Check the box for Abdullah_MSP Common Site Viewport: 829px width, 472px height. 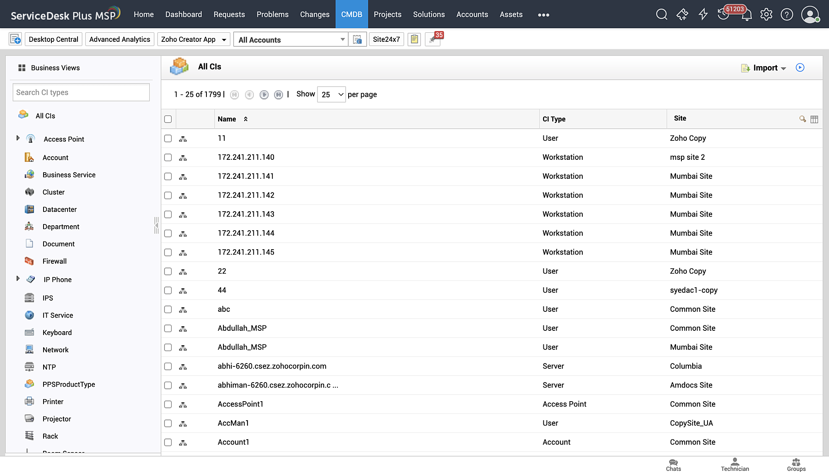point(168,328)
